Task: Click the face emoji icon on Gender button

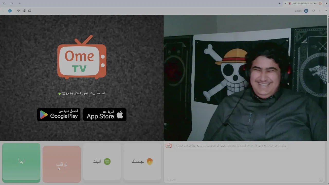Action: (150, 161)
